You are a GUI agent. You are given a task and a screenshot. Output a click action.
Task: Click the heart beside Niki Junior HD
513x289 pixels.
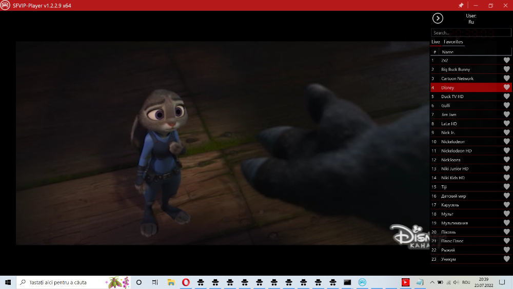pyautogui.click(x=506, y=168)
